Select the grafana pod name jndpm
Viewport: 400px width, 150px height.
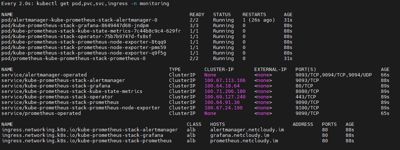[75, 26]
